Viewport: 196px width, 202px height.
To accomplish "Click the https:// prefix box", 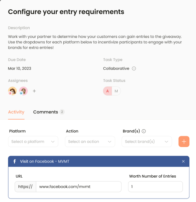I will click(x=25, y=187).
